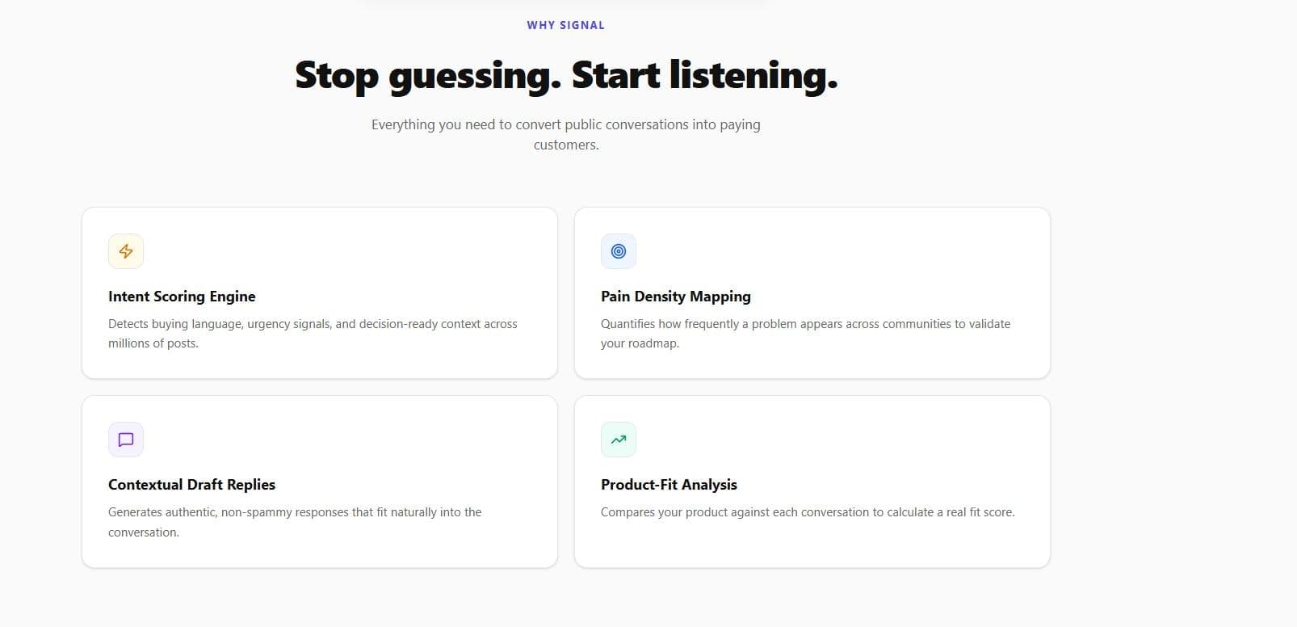1297x627 pixels.
Task: Select the Product-Fit Analysis title
Action: 669,485
